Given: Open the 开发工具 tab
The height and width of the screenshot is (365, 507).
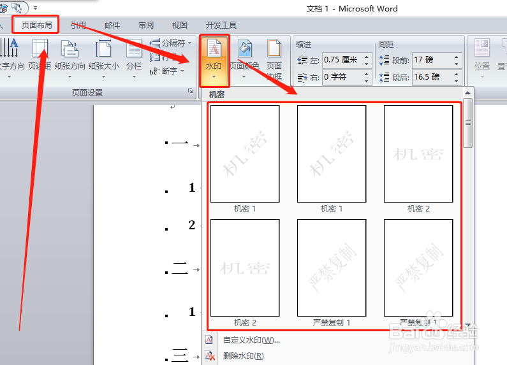Looking at the screenshot, I should coord(221,25).
